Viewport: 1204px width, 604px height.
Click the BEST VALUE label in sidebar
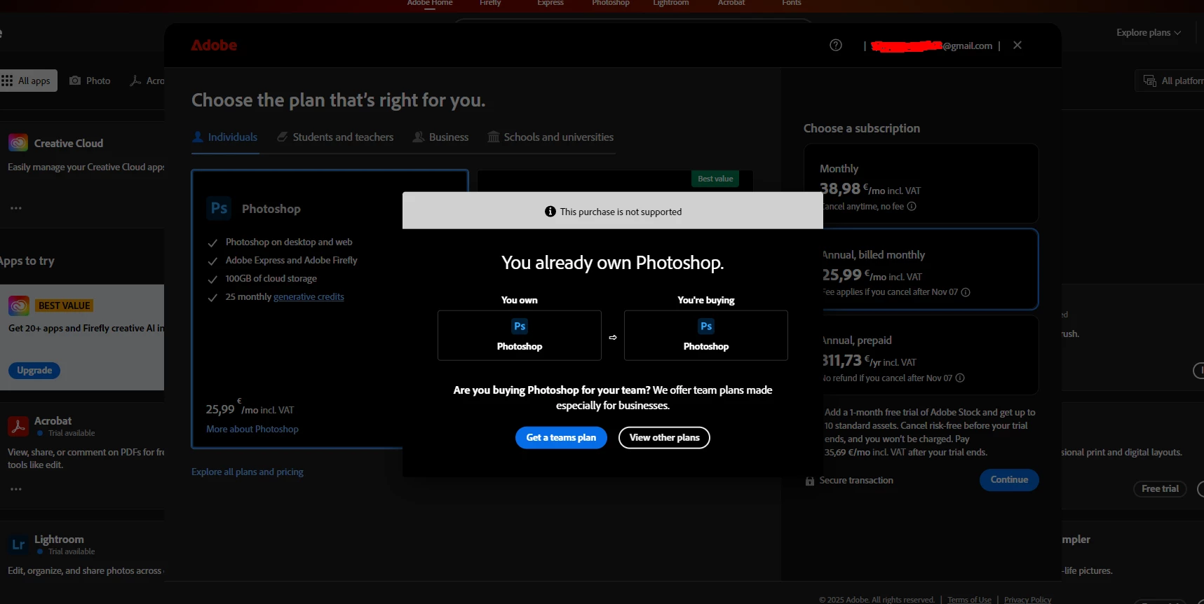tap(64, 306)
